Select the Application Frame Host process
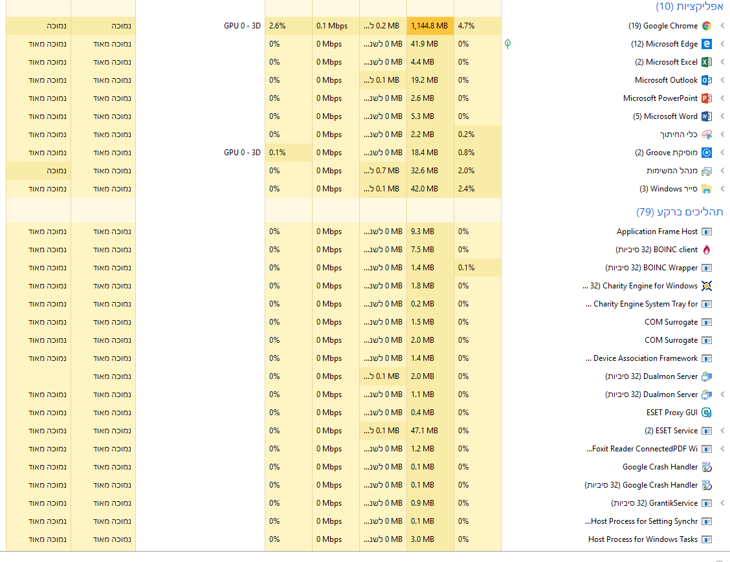The height and width of the screenshot is (562, 730). click(657, 232)
